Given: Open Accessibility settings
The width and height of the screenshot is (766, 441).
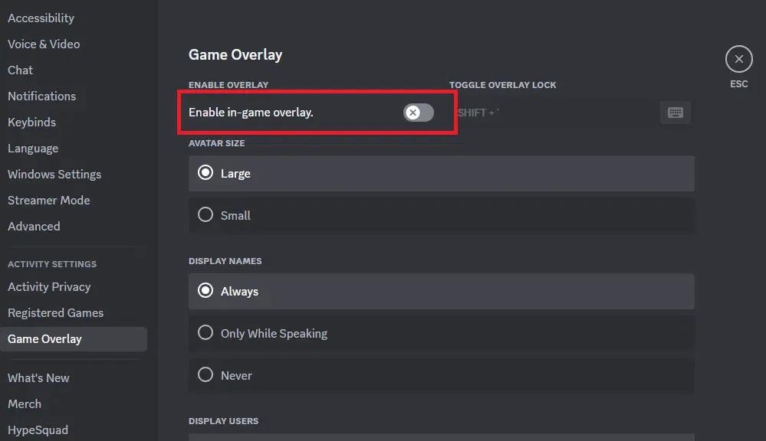Looking at the screenshot, I should pos(41,18).
